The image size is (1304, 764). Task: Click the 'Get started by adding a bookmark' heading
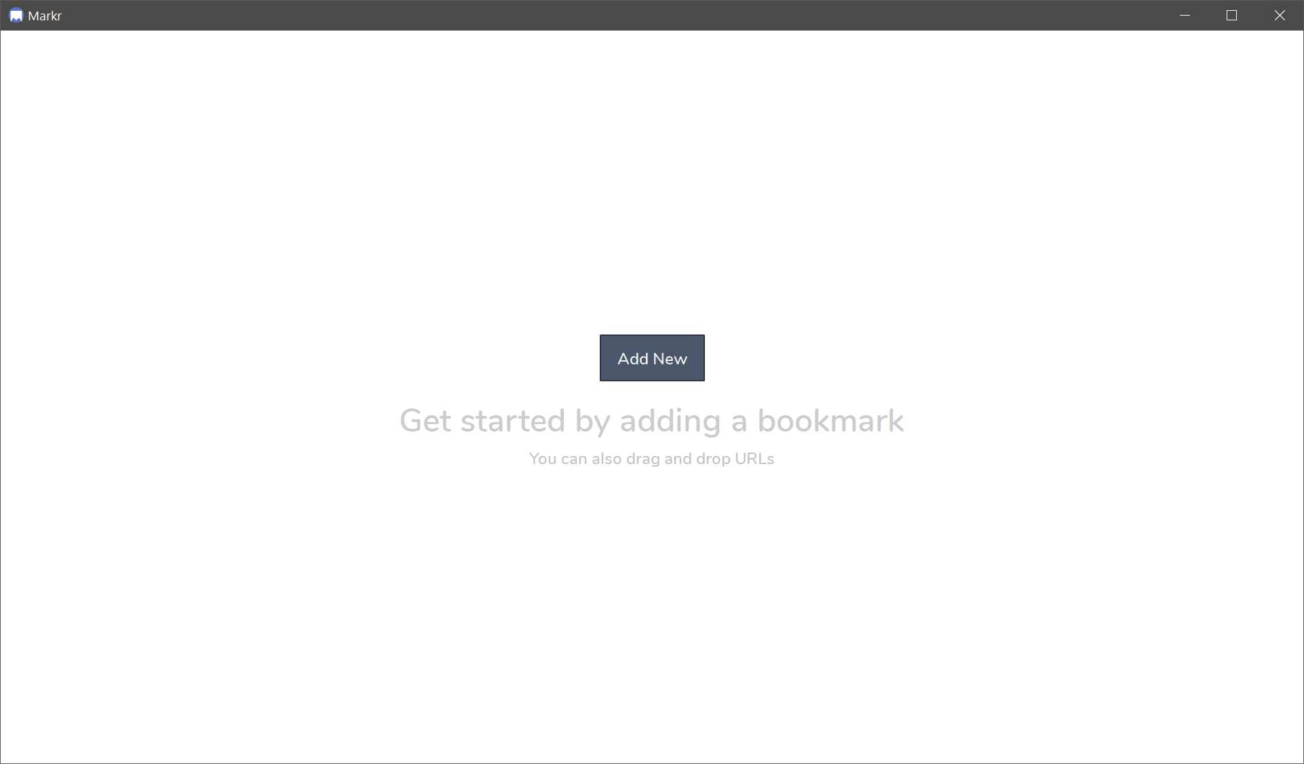click(651, 421)
